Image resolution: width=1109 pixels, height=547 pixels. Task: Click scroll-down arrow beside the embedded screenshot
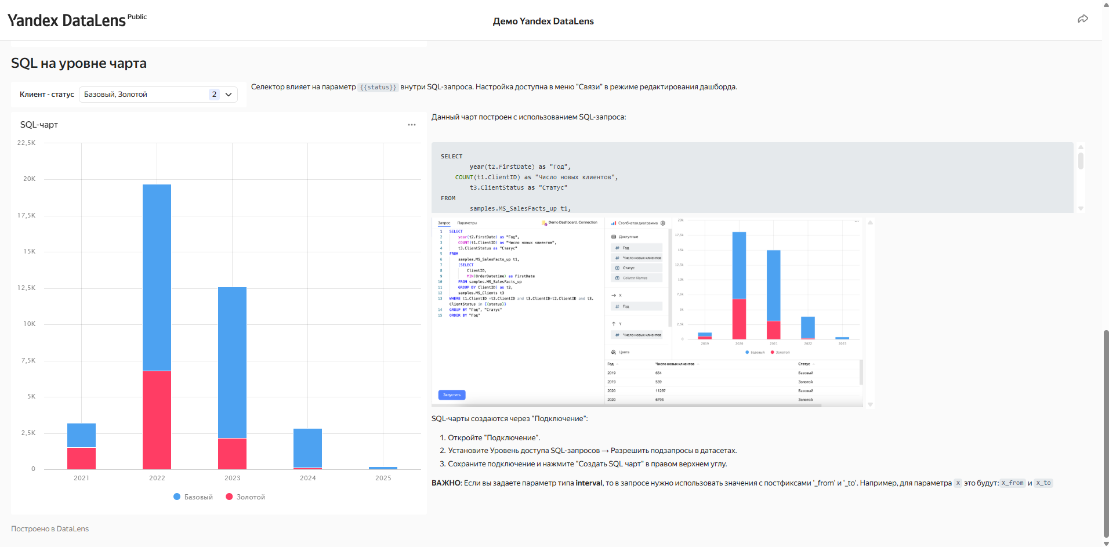coord(870,404)
